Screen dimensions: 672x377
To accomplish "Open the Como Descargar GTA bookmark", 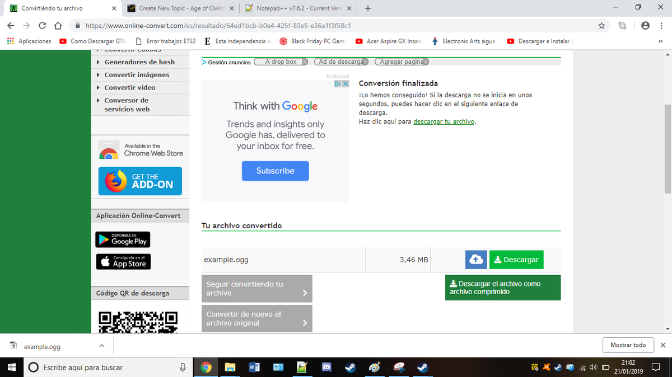I will coord(93,41).
